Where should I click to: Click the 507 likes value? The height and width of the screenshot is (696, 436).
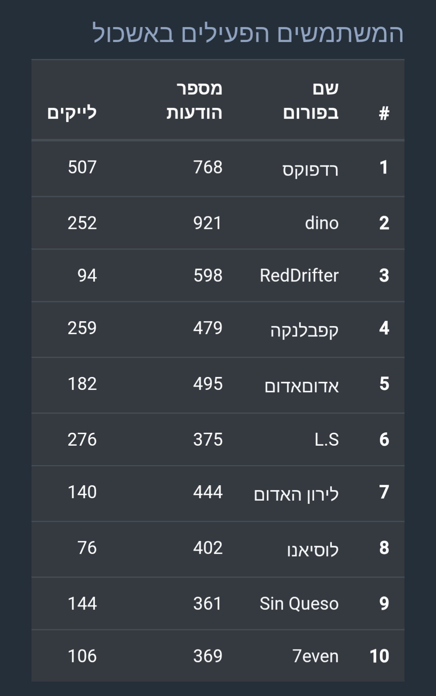click(x=82, y=167)
